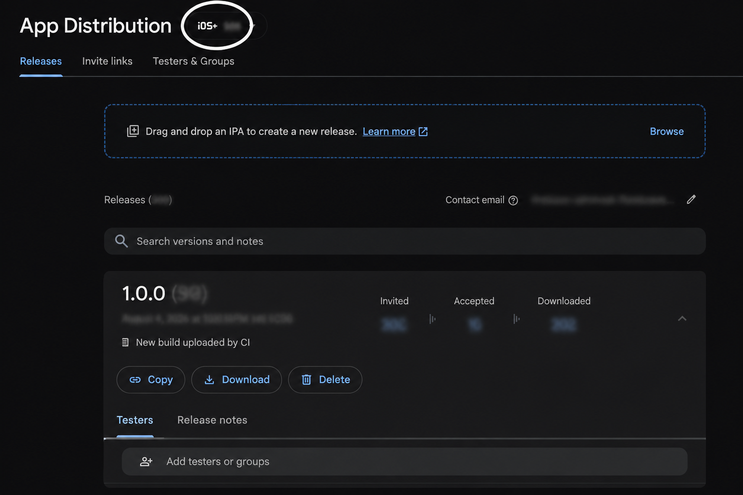Click the New build uploaded by CI note
The image size is (743, 495).
(193, 342)
